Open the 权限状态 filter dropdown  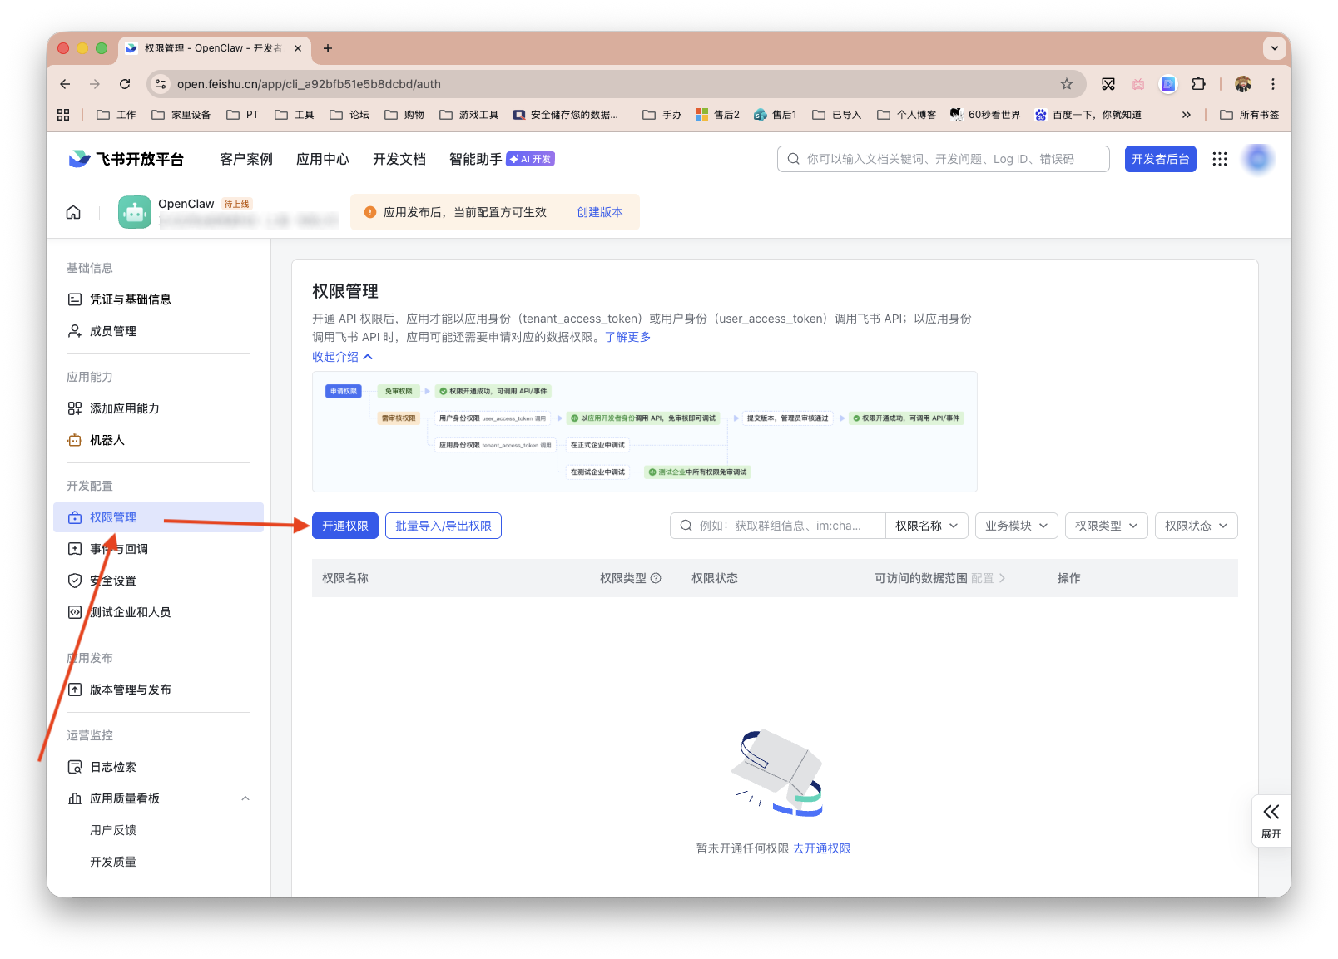(x=1196, y=526)
